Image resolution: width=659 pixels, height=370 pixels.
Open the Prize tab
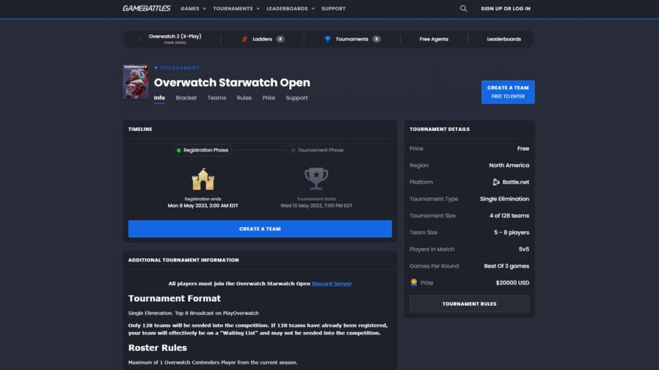click(x=268, y=98)
